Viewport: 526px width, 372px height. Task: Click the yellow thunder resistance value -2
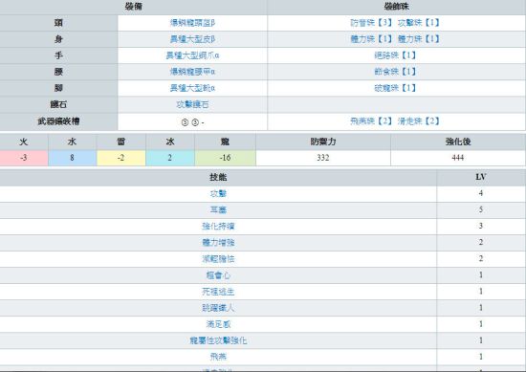pyautogui.click(x=121, y=158)
